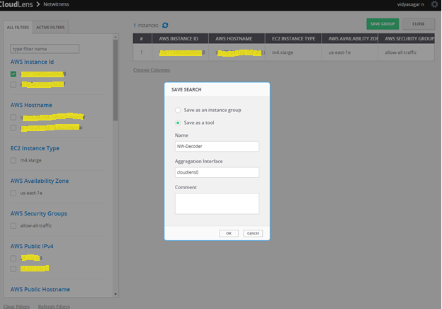442x309 pixels.
Task: Click the Clear Filters link
Action: click(16, 306)
